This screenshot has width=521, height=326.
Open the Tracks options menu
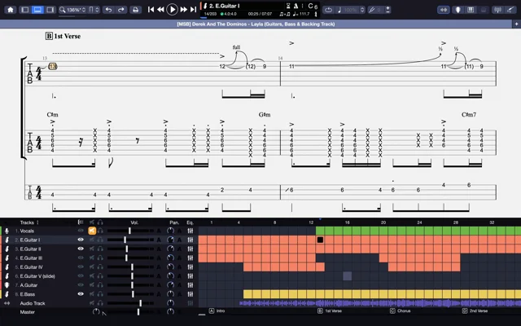coord(38,222)
